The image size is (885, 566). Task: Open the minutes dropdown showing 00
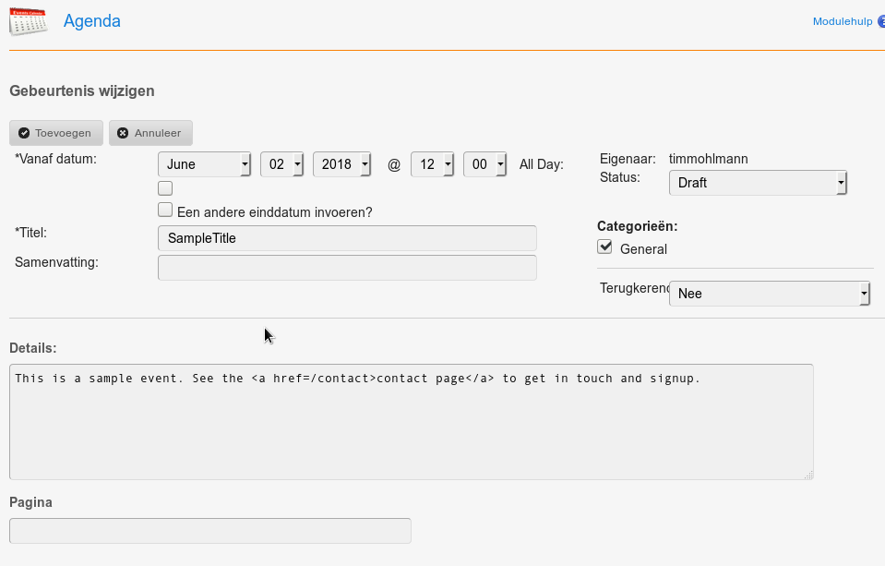(x=484, y=164)
